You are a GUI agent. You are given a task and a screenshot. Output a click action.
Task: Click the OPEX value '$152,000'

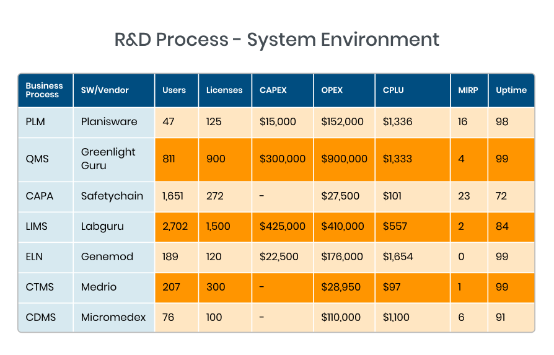point(342,121)
